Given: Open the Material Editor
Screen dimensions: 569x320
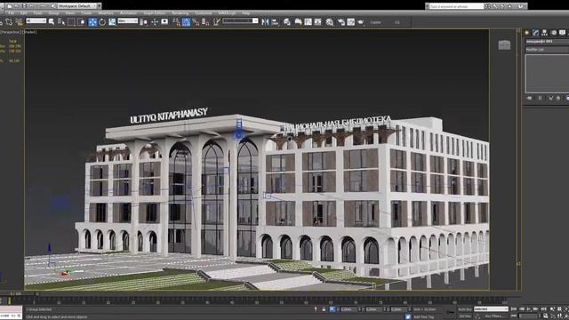Looking at the screenshot, I should tap(330, 22).
